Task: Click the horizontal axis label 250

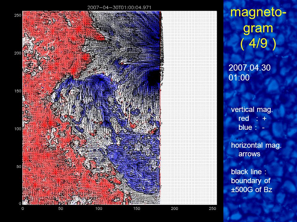Action: [213, 208]
